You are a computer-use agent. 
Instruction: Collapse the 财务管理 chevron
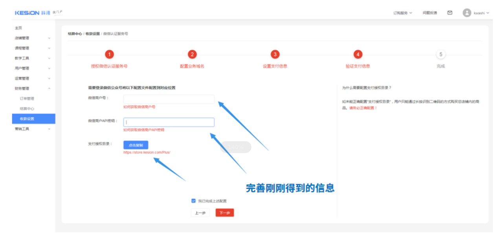tap(49, 89)
